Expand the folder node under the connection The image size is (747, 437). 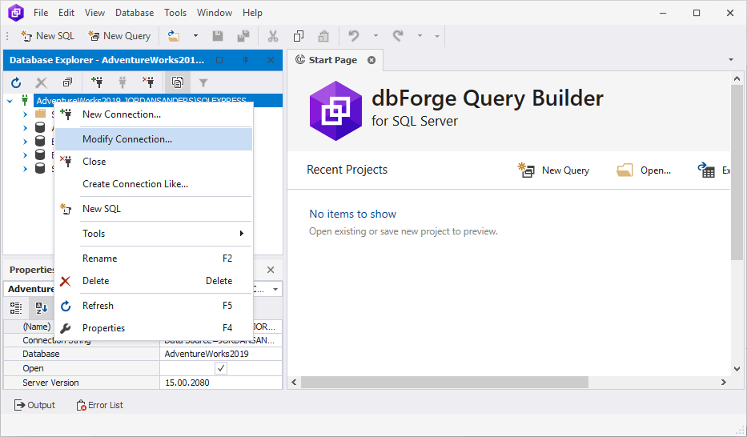[x=26, y=114]
